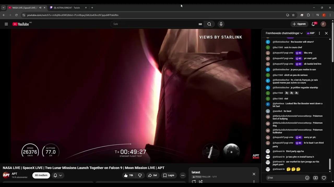The height and width of the screenshot is (187, 334).
Task: Open APT channel avatar
Action: 6,175
